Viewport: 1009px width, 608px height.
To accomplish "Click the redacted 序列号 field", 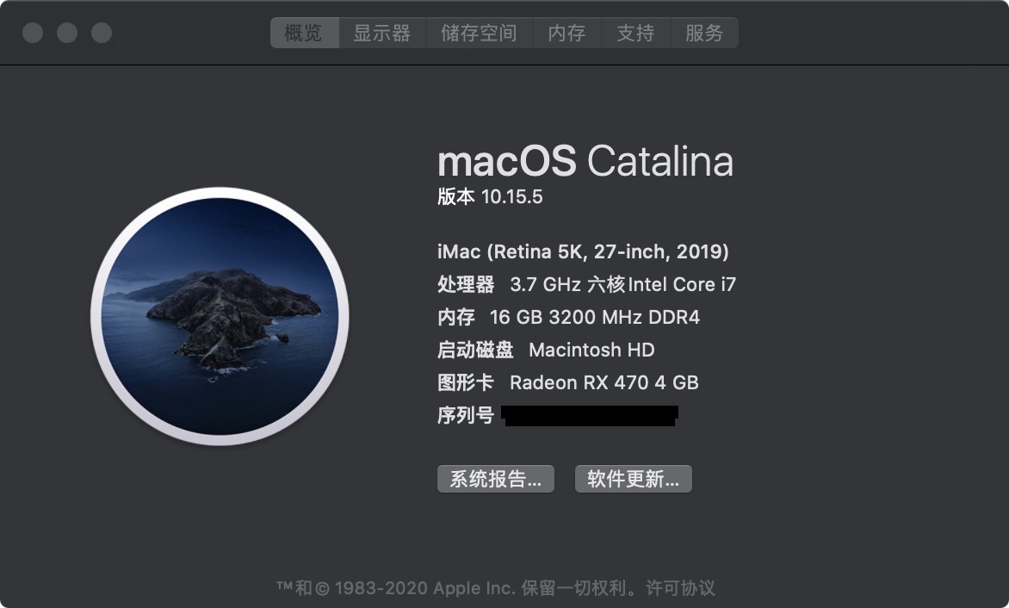I will 590,416.
